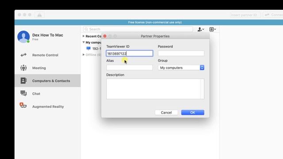
Task: Click the Chat bubbles icon
Action: (23, 93)
